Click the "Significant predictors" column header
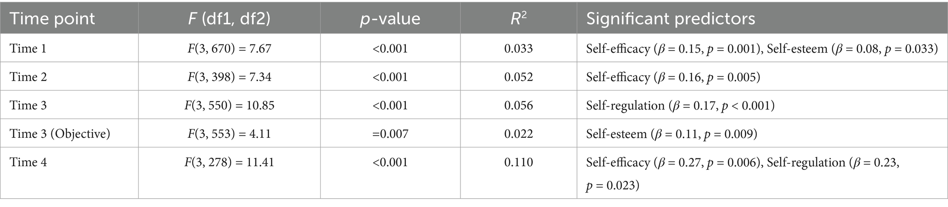The height and width of the screenshot is (207, 948). point(671,19)
